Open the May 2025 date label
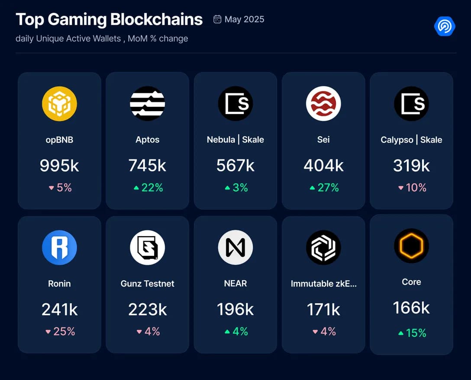The height and width of the screenshot is (380, 471). 244,19
